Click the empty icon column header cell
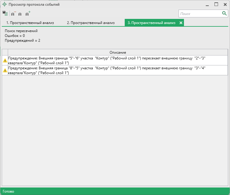 5,52
